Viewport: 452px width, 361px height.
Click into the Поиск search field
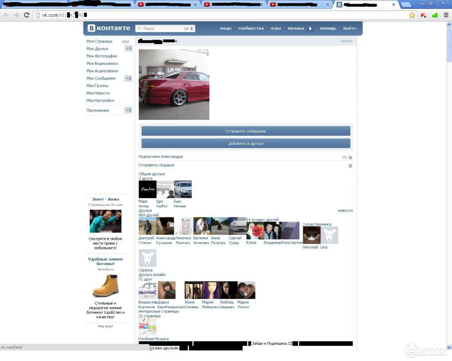click(x=161, y=29)
